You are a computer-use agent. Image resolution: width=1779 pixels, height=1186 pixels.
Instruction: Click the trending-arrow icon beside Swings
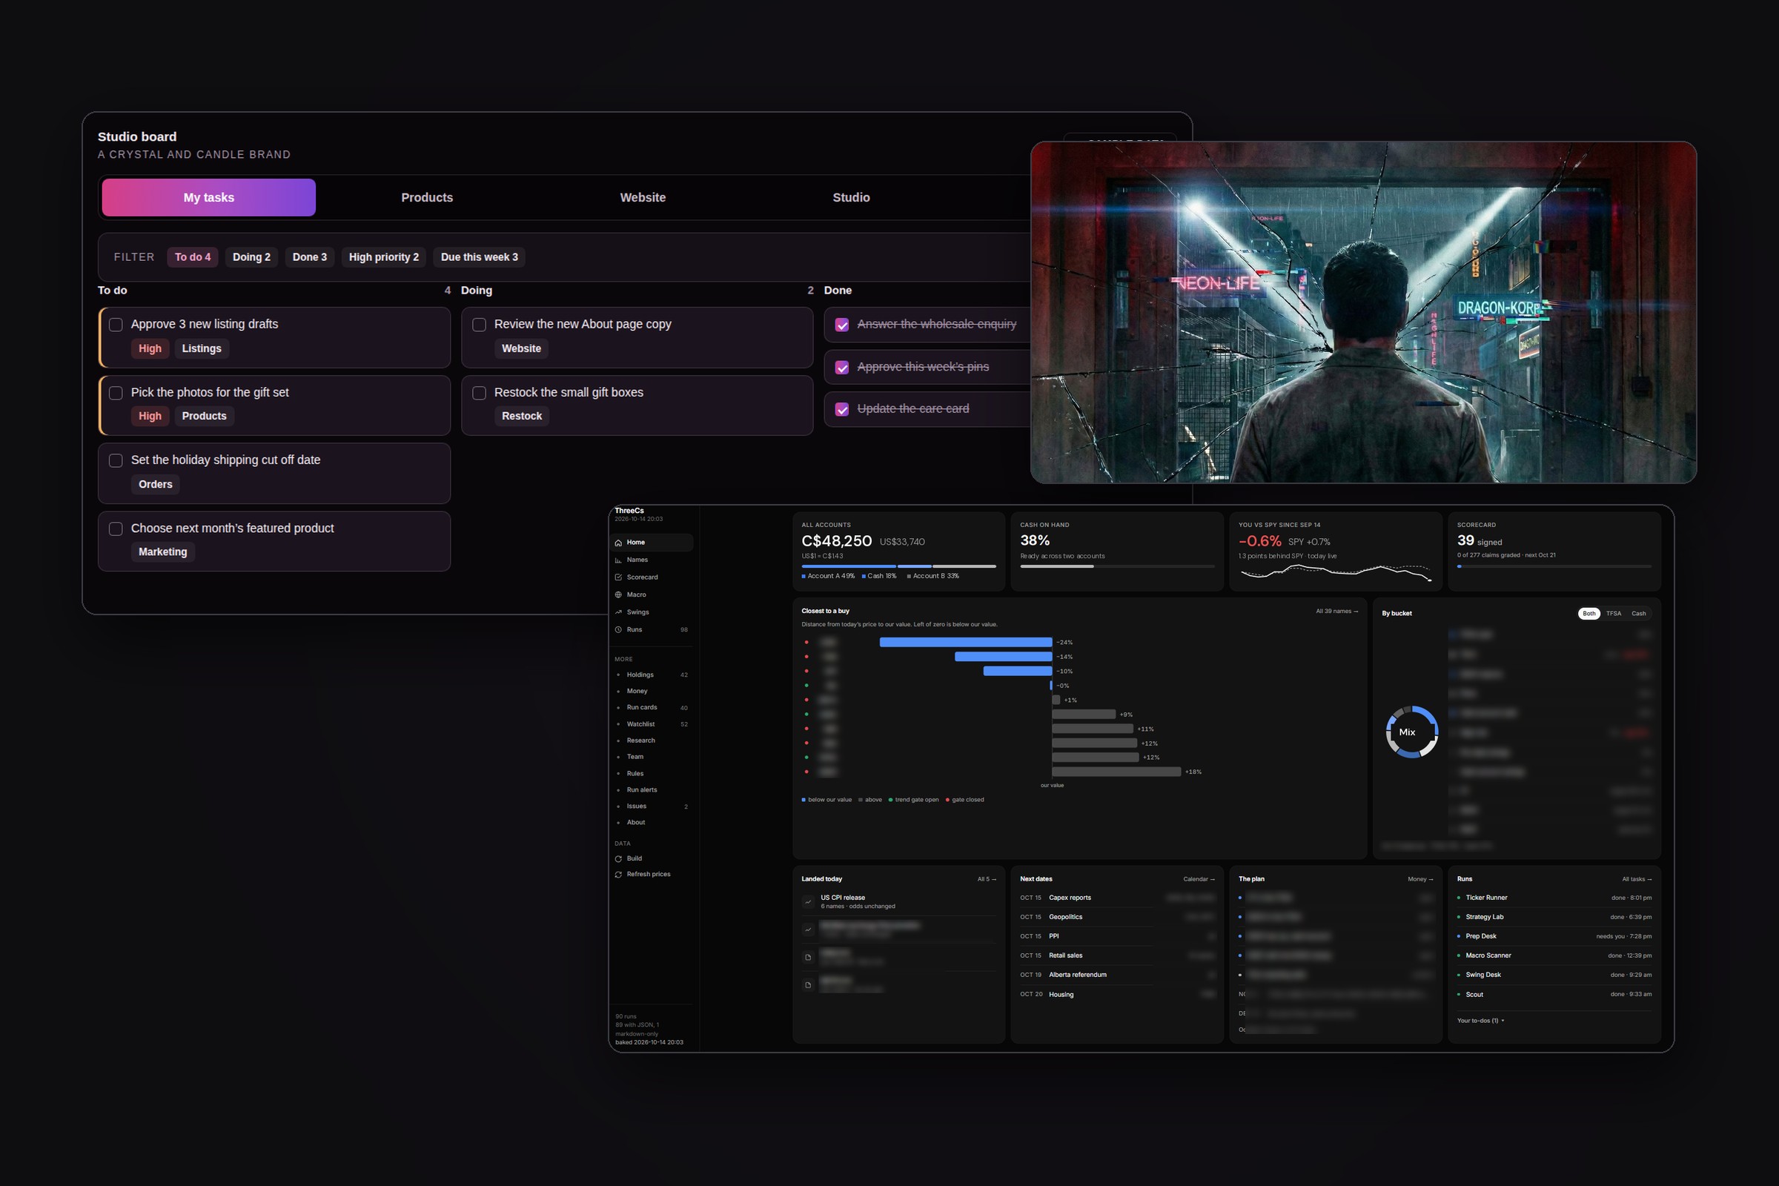point(618,612)
